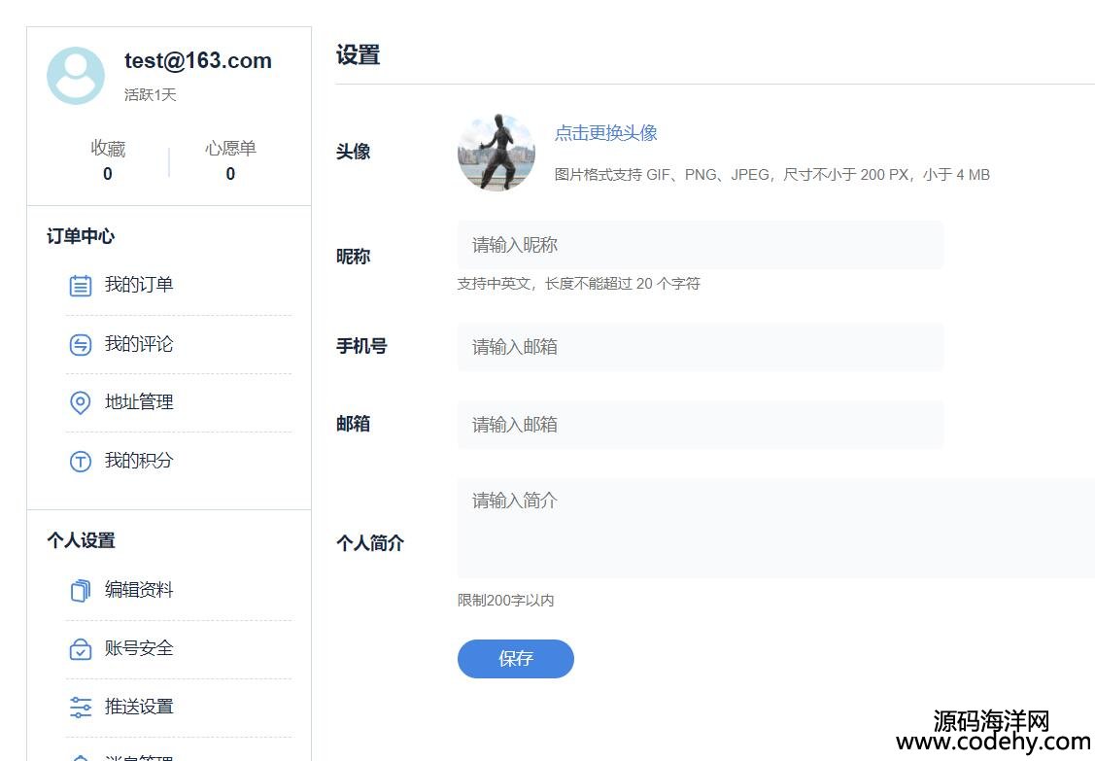Select the 邮箱 input field
The width and height of the screenshot is (1095, 761).
pyautogui.click(x=700, y=425)
